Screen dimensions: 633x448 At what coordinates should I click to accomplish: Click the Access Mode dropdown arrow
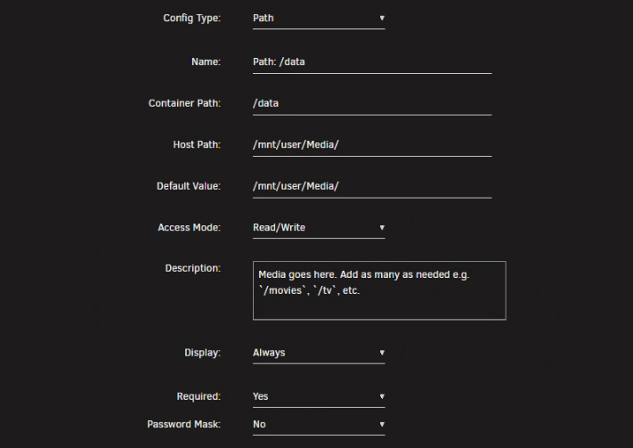pyautogui.click(x=382, y=228)
